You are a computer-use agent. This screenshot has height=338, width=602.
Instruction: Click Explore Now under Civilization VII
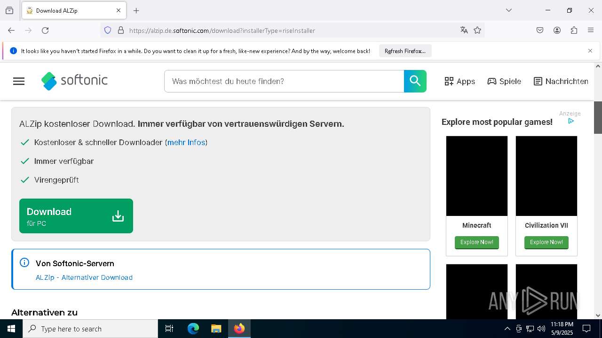[x=547, y=242]
